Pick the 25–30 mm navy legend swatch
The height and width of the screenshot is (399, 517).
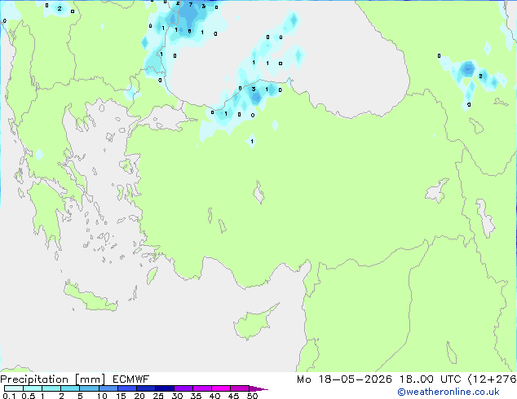coord(165,388)
